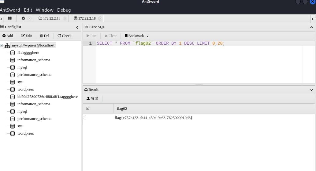This screenshot has height=171, width=316.
Task: Click the second sys database icon
Action: click(x=13, y=126)
